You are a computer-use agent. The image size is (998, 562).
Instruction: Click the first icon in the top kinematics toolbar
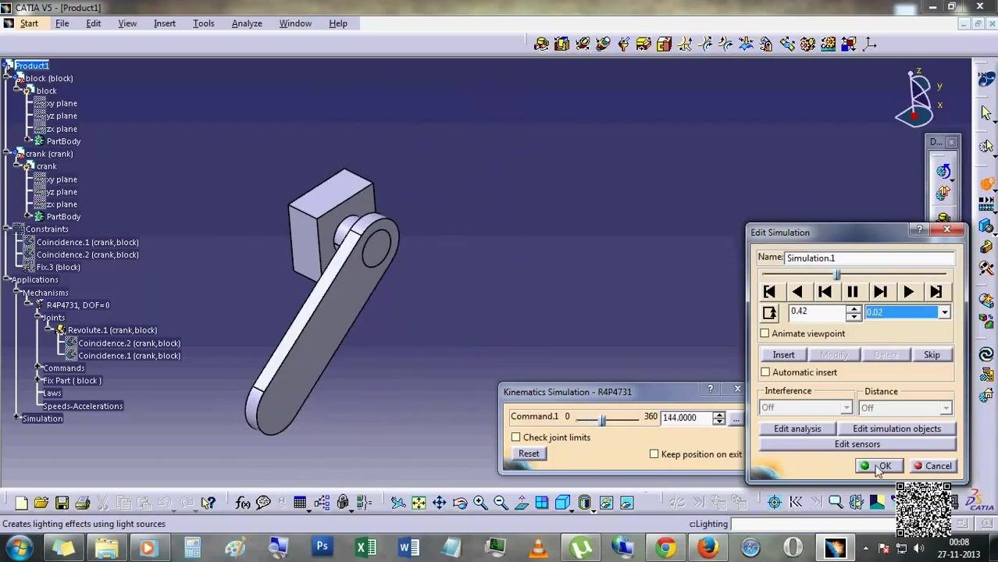coord(541,44)
